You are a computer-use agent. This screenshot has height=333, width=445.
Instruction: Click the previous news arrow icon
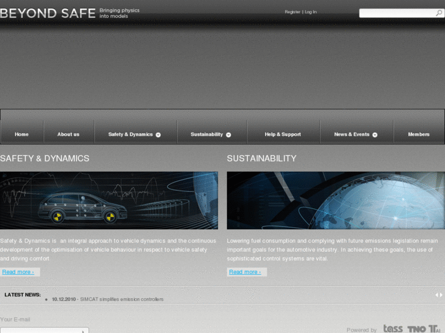click(436, 295)
